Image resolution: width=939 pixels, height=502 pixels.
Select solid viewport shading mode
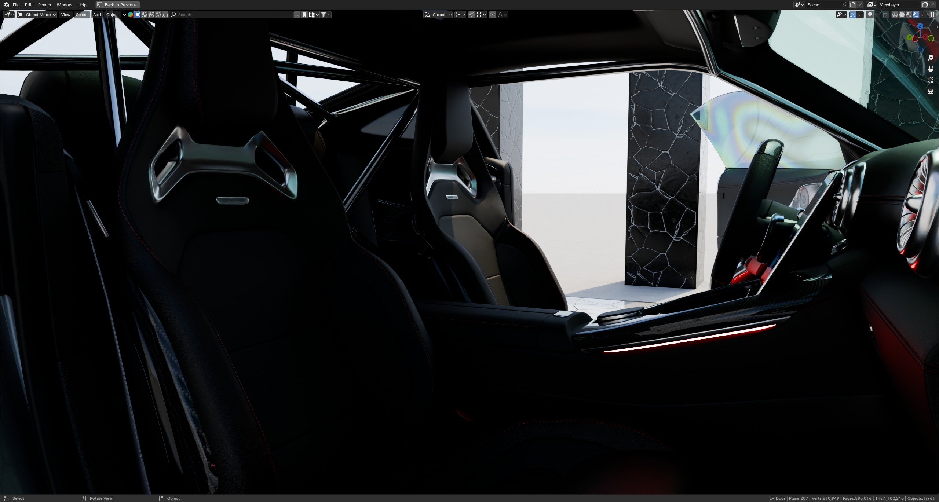[902, 15]
